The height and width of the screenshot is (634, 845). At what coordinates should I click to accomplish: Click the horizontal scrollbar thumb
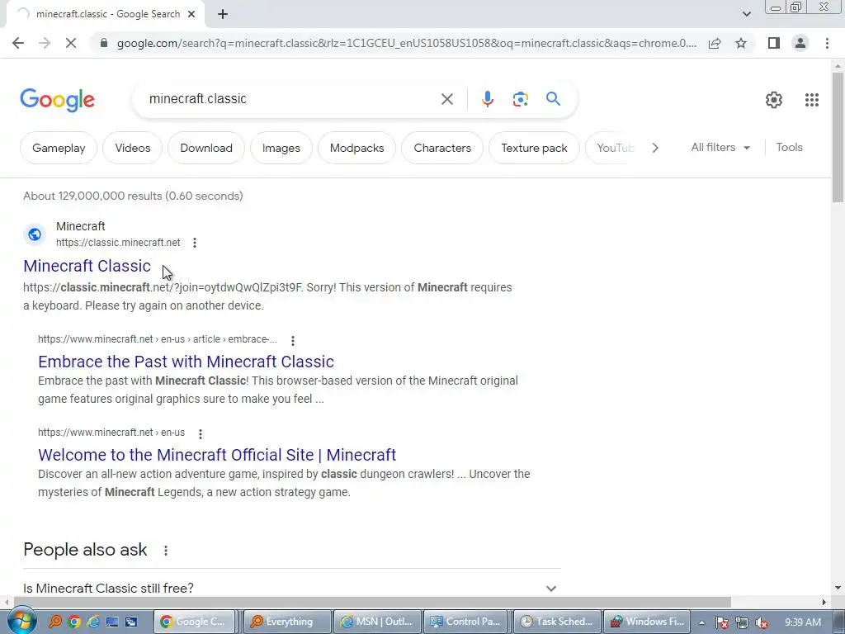[x=372, y=602]
